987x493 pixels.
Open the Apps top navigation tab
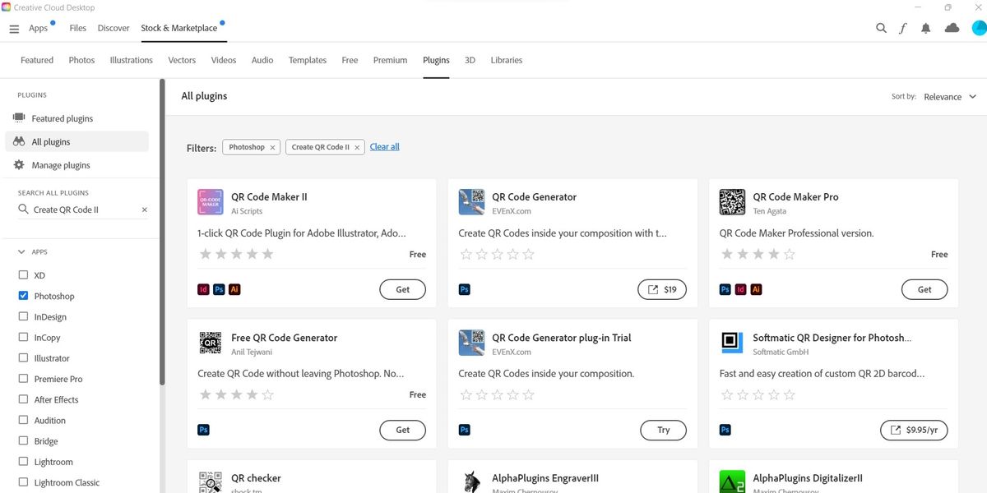pos(39,28)
